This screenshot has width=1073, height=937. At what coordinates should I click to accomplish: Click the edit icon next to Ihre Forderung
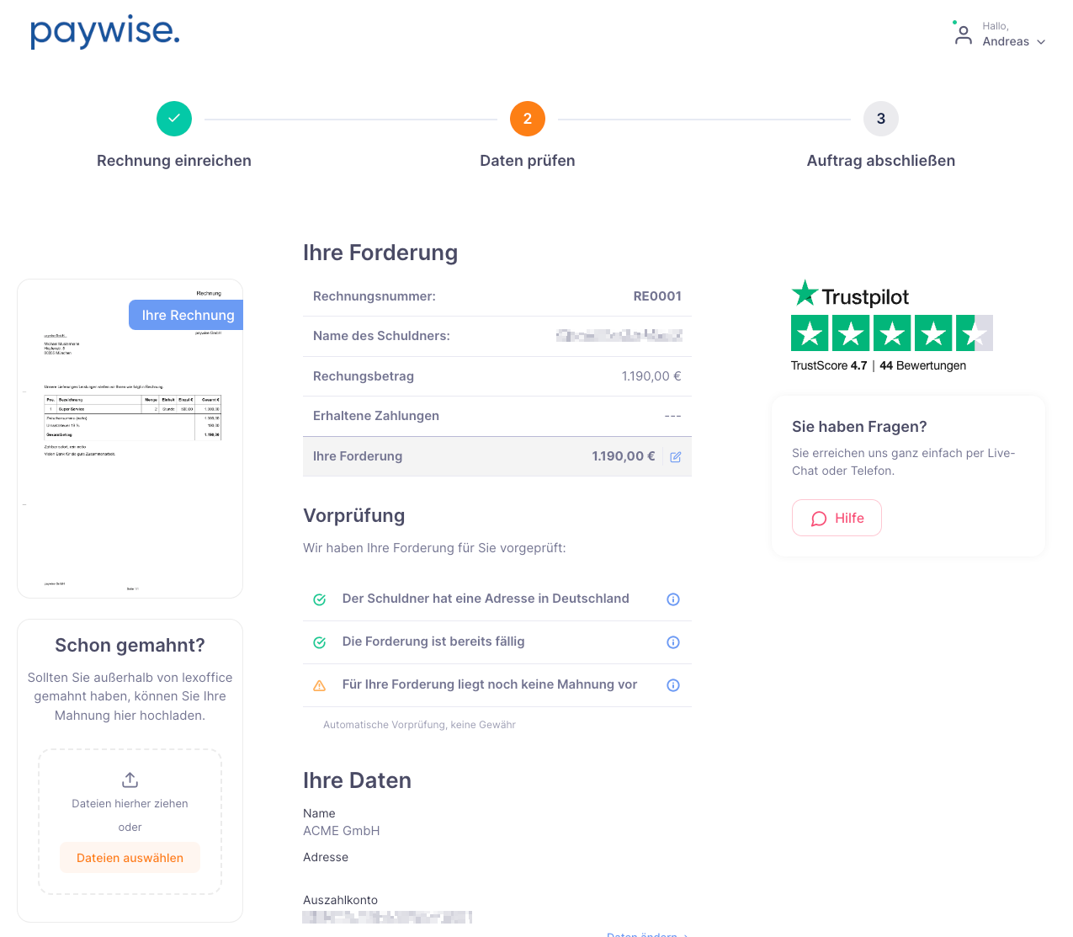(676, 456)
